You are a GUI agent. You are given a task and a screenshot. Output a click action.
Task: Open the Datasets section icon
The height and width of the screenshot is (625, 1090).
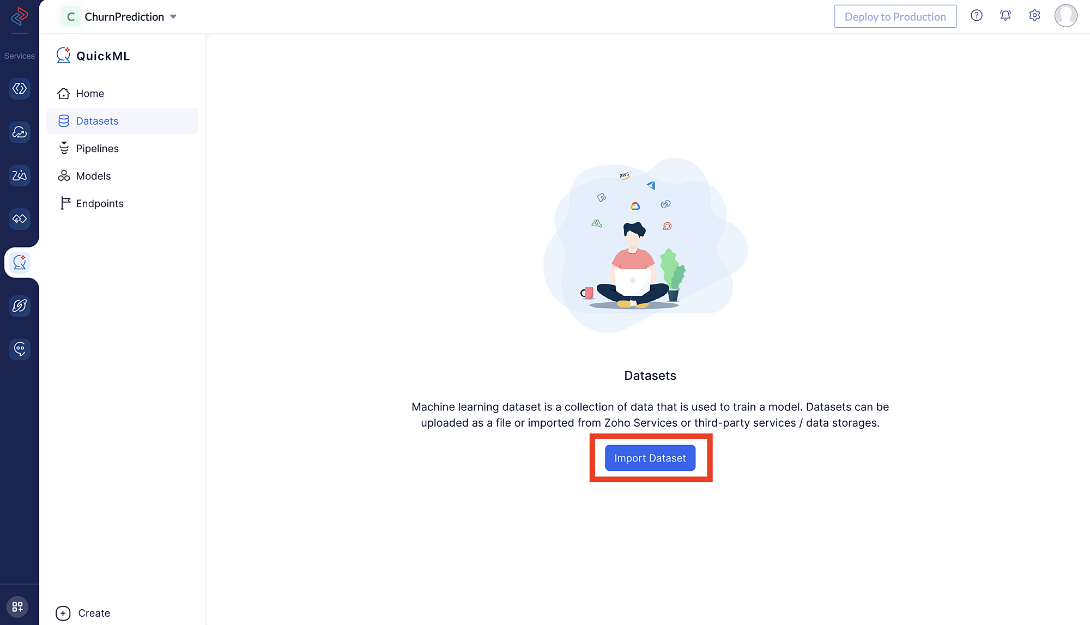tap(64, 120)
